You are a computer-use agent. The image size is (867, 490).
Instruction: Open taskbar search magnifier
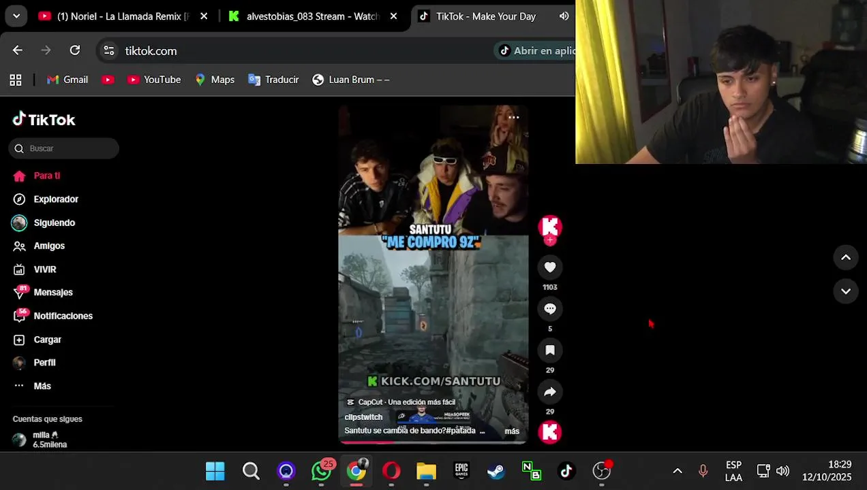(x=251, y=471)
